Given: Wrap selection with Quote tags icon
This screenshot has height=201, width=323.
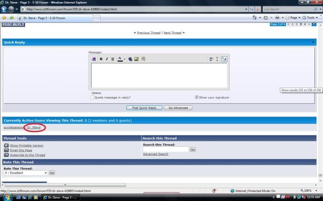Looking at the screenshot, I should click(143, 59).
